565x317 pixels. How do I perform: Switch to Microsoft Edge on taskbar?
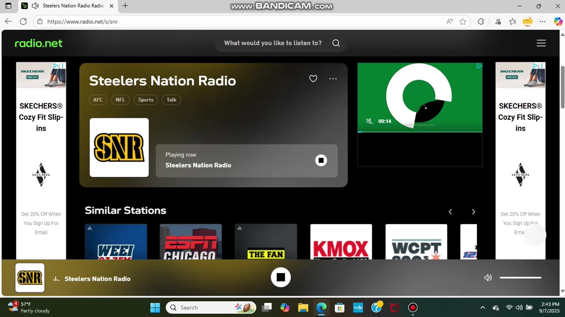pos(321,307)
